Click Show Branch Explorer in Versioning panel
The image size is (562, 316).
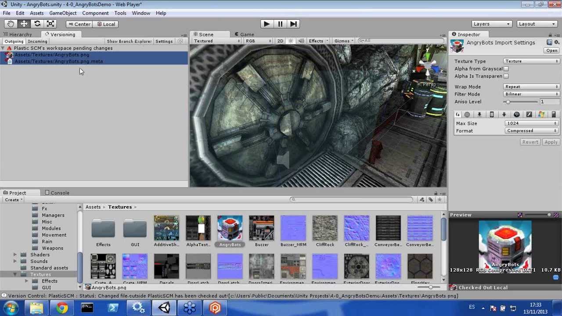click(x=129, y=41)
